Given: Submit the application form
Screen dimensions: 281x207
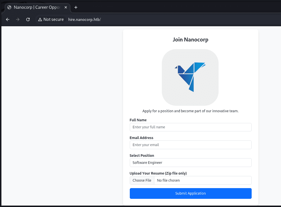Looking at the screenshot, I should [x=190, y=193].
